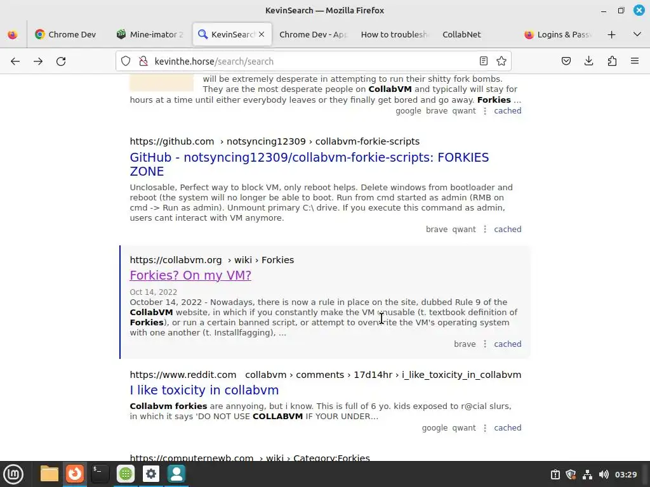Switch to How to troubleshoot tab

(x=394, y=34)
